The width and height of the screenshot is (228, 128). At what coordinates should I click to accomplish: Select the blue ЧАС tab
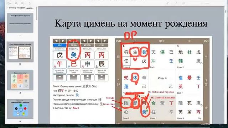[x=59, y=45]
